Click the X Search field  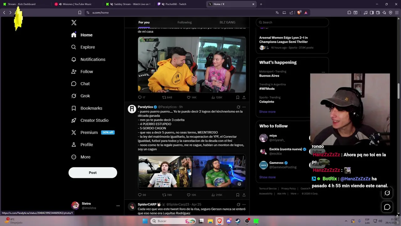[x=292, y=22]
